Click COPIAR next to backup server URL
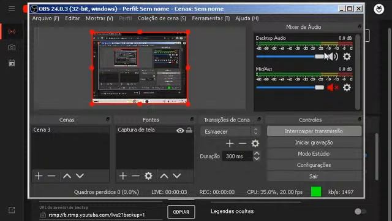Screen dimensions: 392x221 click(181, 212)
